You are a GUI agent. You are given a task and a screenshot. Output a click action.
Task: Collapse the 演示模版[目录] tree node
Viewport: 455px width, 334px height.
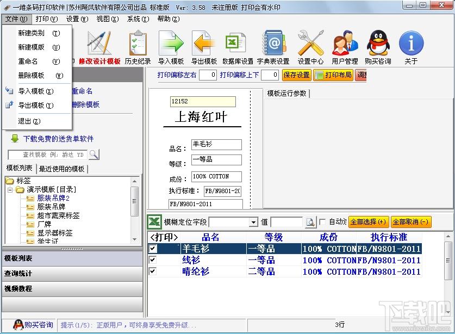10,190
